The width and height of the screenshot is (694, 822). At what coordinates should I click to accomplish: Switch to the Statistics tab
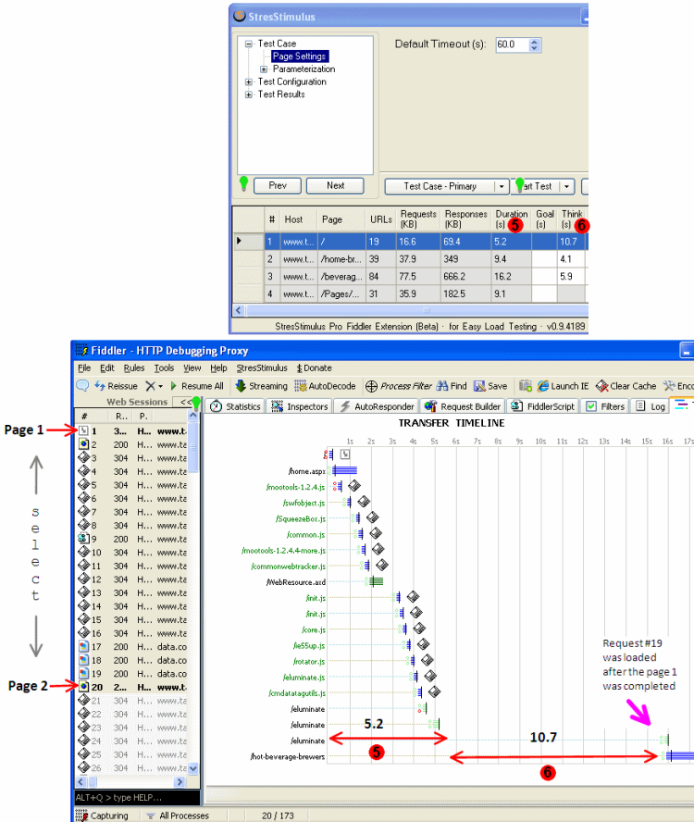(x=235, y=406)
